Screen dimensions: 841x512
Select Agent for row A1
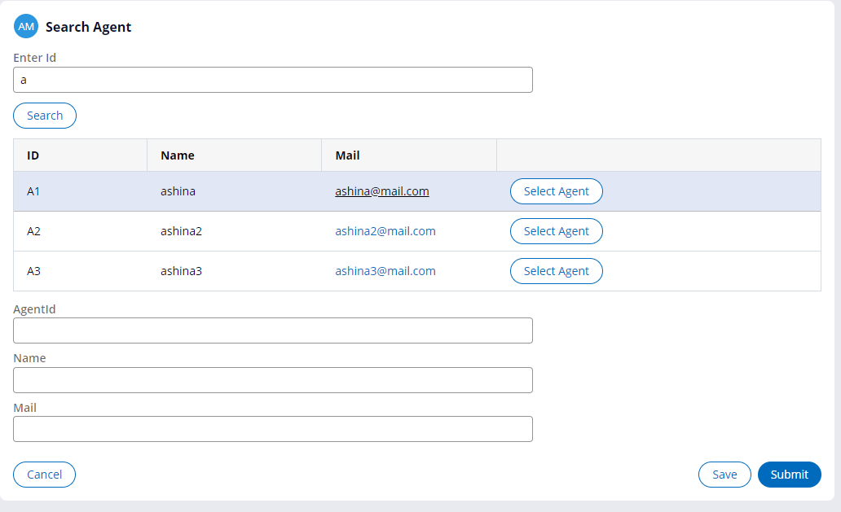556,190
